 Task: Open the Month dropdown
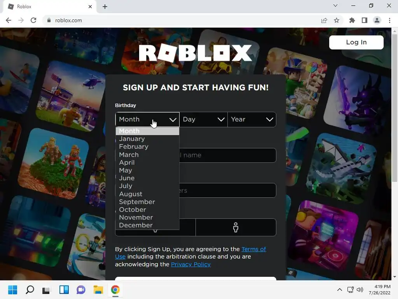[147, 119]
